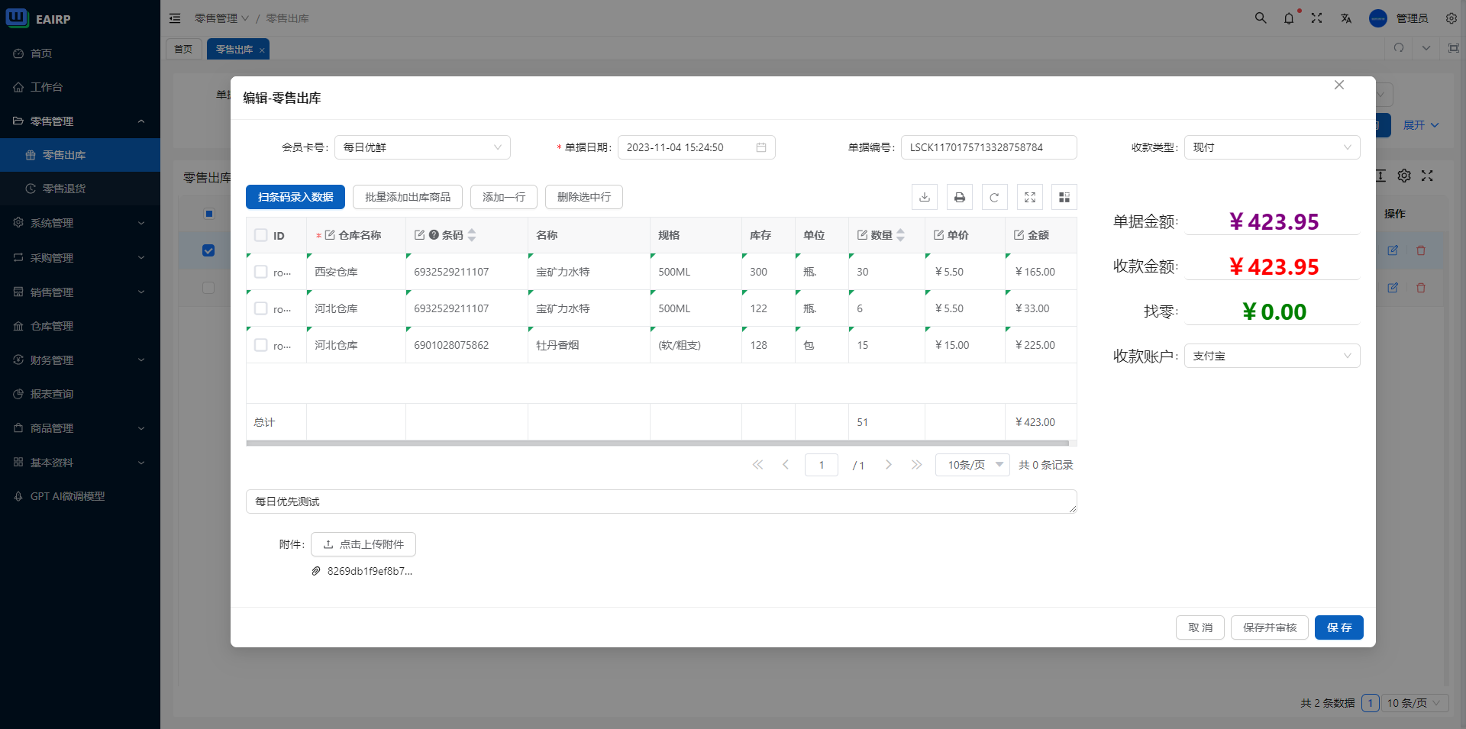Open the 会员卡号 dropdown
This screenshot has height=729, width=1466.
coord(422,147)
